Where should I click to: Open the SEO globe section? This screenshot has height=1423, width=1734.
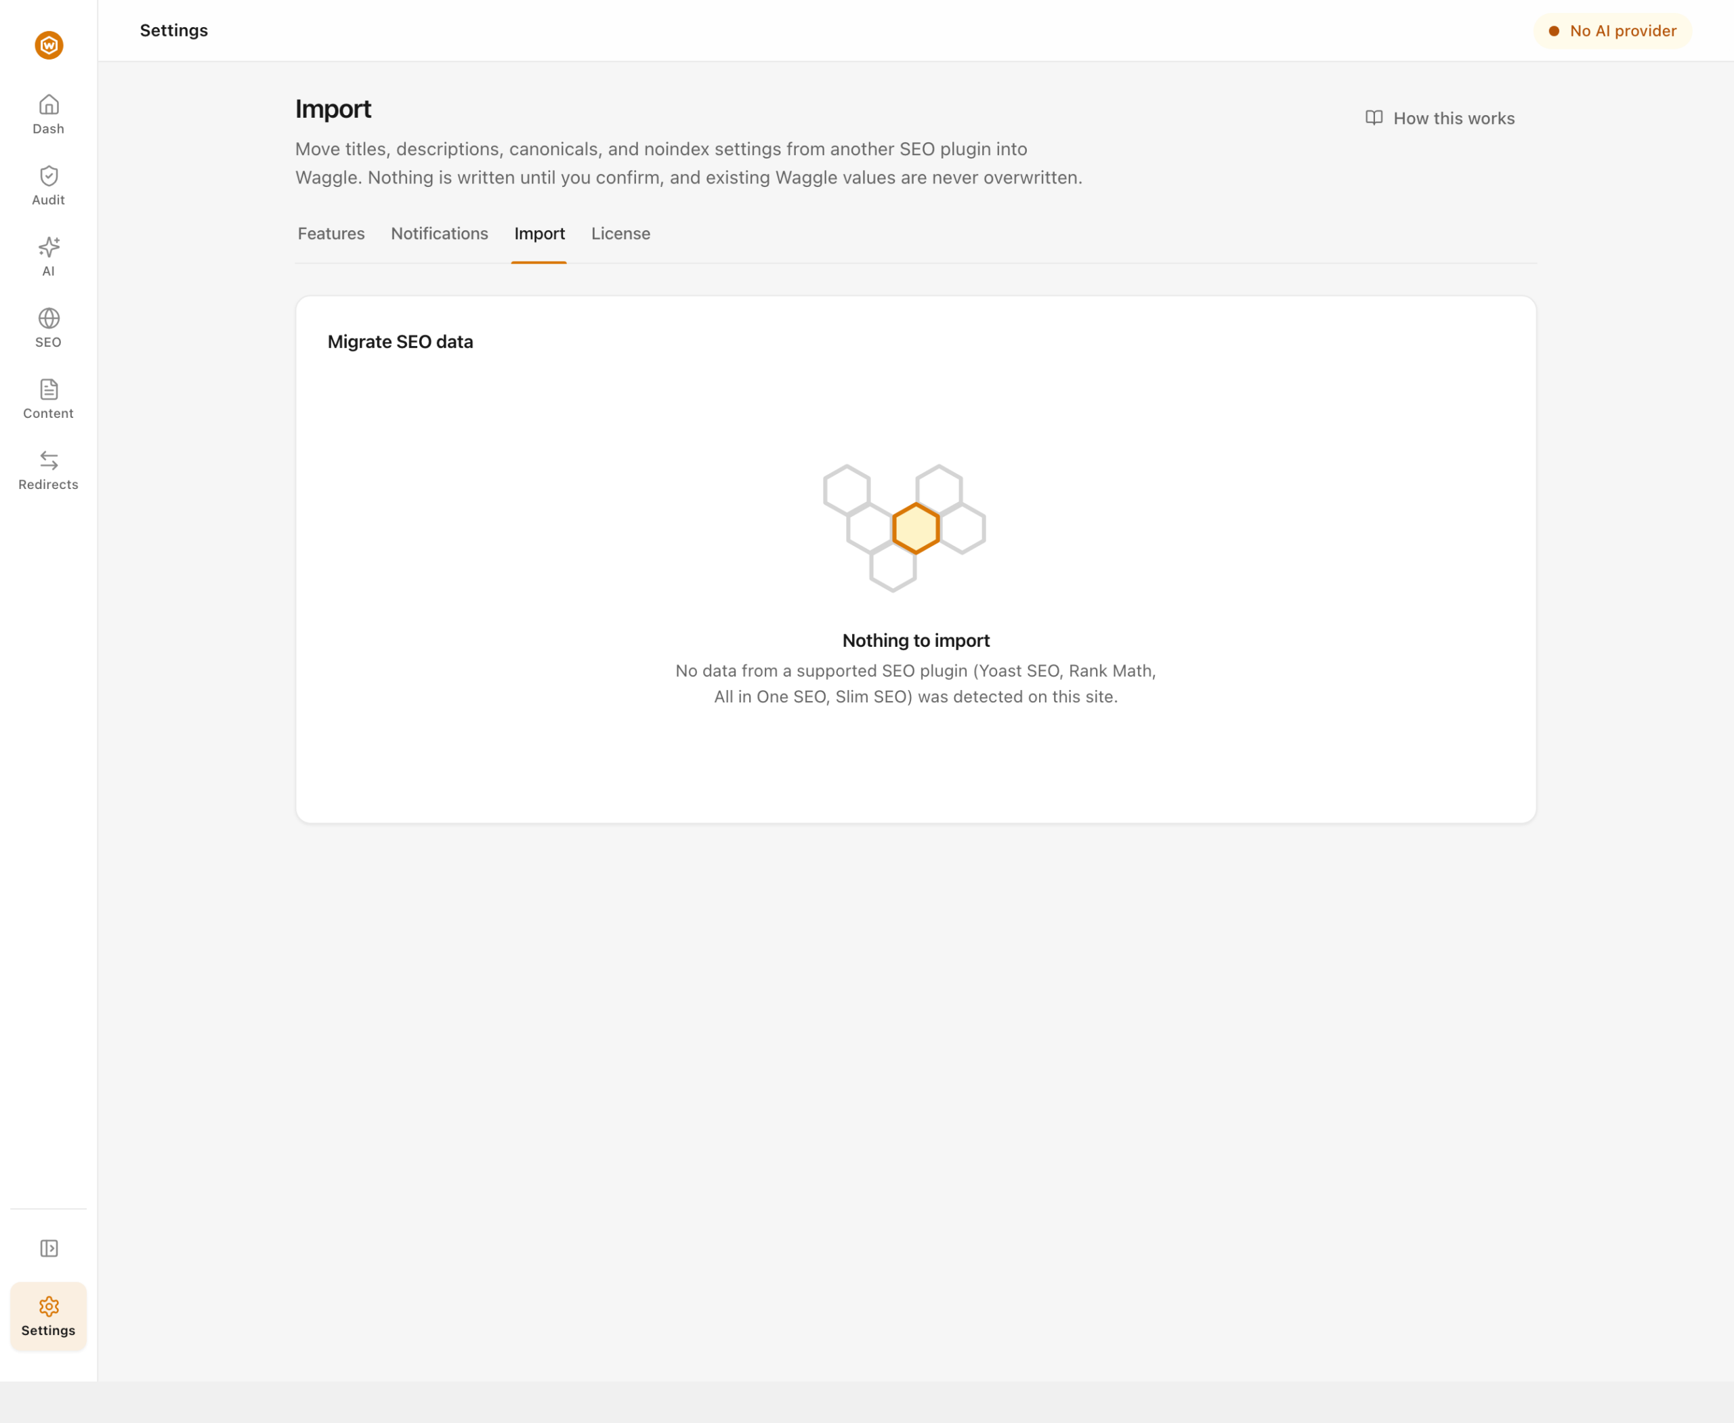pyautogui.click(x=48, y=328)
